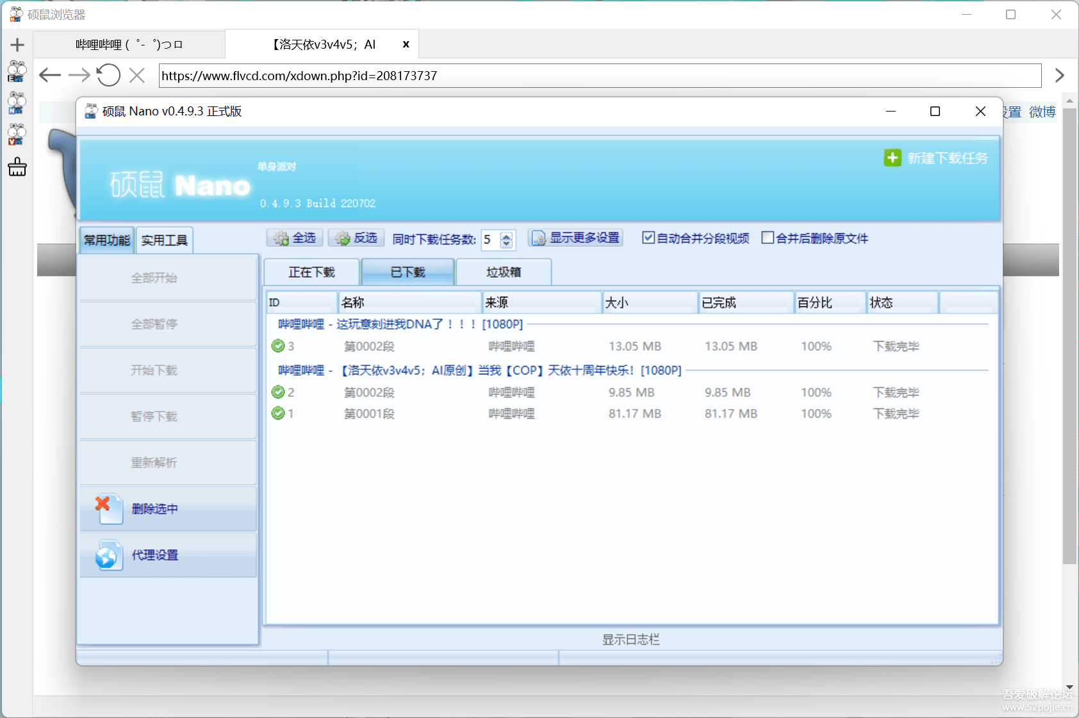Open the mouse icon labeled V in browser sidebar
The height and width of the screenshot is (718, 1079).
[x=17, y=134]
